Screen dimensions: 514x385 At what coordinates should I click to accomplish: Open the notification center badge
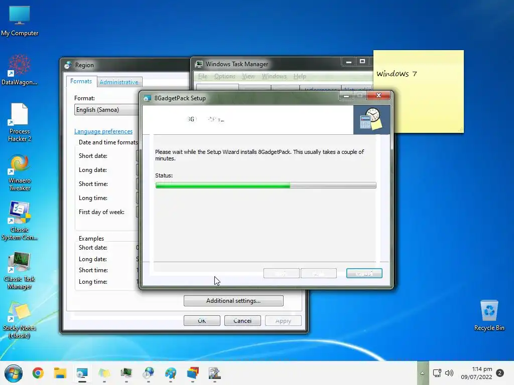[500, 373]
